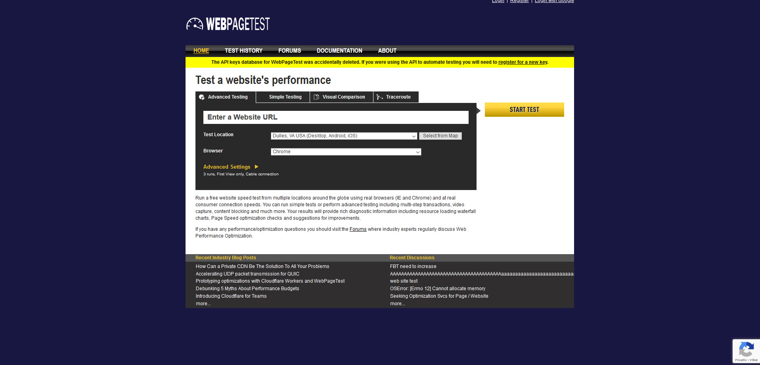Viewport: 760px width, 365px height.
Task: Click the Traceroute tab icon
Action: tap(380, 97)
